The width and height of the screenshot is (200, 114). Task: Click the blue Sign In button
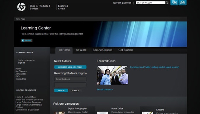pos(61,90)
